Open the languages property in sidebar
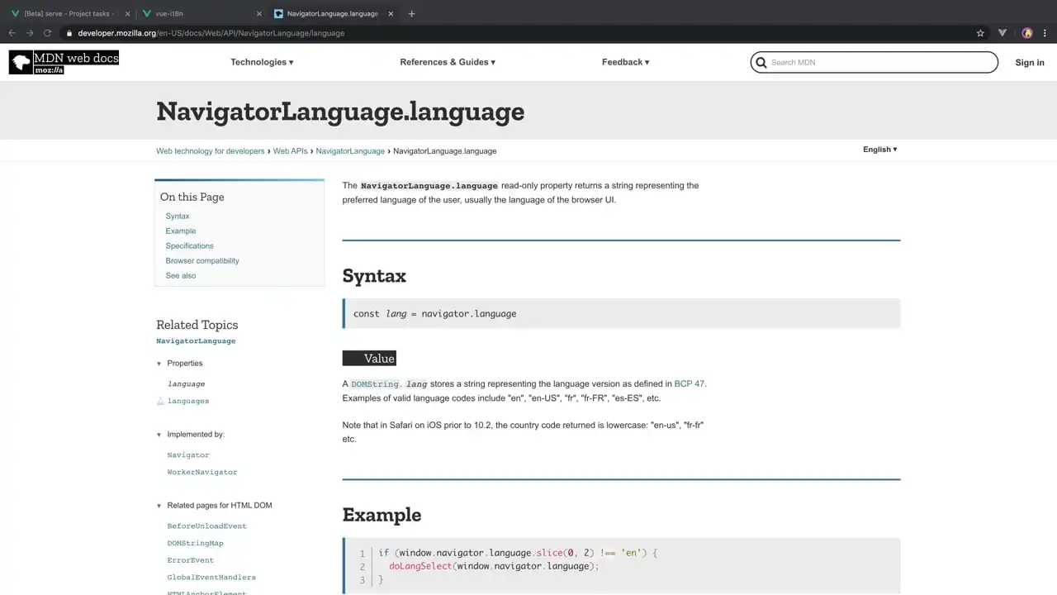Screen dimensions: 1057x595 coord(188,401)
